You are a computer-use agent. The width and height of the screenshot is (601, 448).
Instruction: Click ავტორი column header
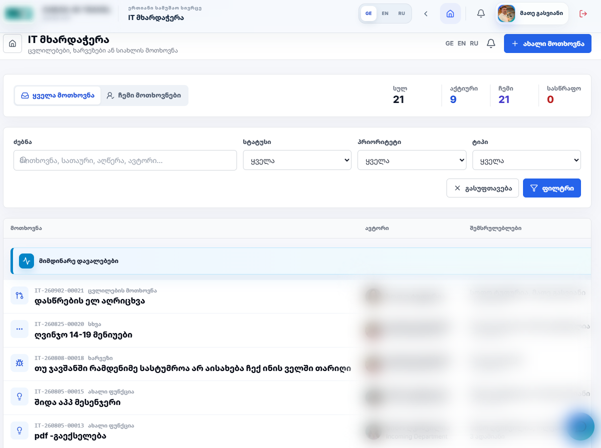[377, 228]
